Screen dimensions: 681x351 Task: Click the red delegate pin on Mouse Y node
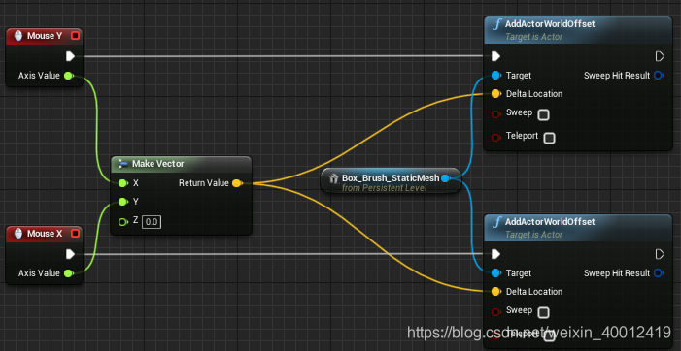coord(75,36)
